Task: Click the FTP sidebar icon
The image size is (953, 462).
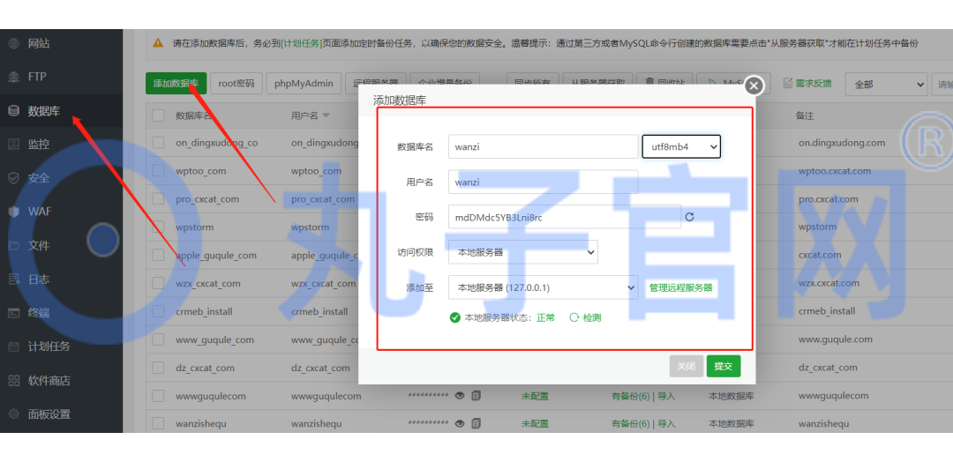Action: pyautogui.click(x=14, y=77)
